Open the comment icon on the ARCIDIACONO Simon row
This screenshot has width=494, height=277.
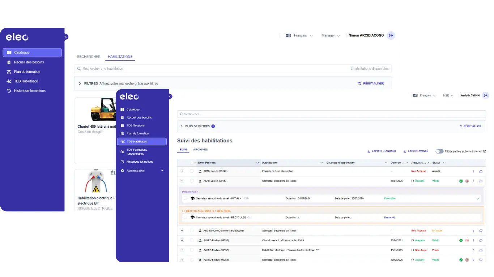[x=481, y=231]
